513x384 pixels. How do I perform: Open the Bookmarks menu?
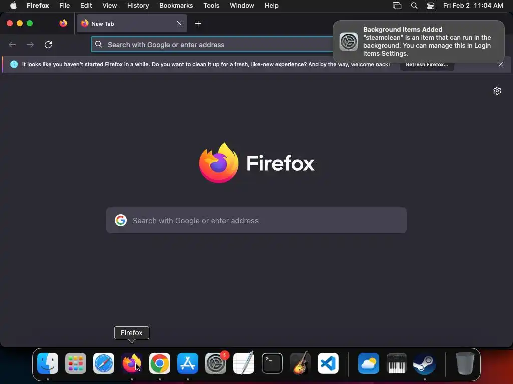(x=176, y=6)
